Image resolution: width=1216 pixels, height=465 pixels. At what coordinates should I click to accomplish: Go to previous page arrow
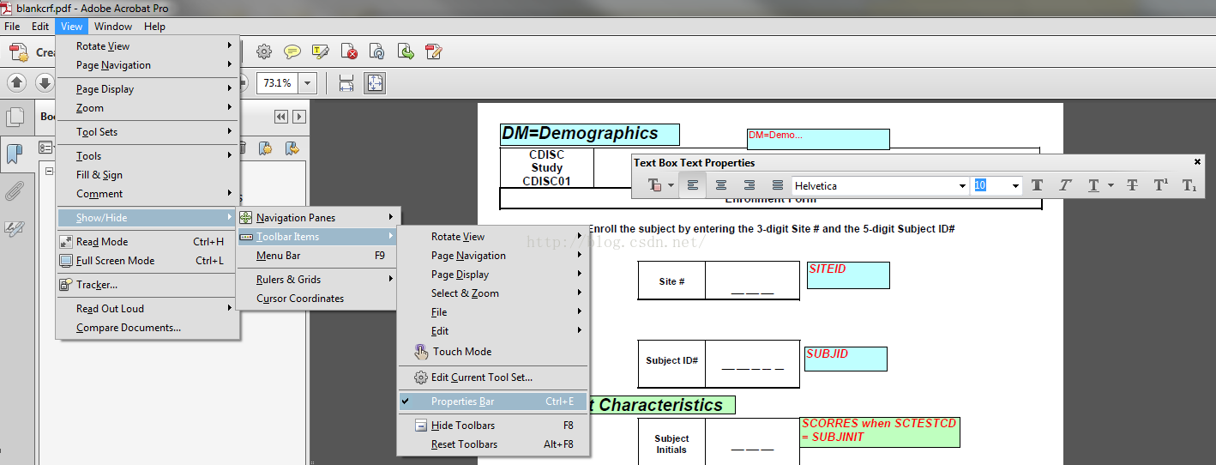pyautogui.click(x=17, y=83)
